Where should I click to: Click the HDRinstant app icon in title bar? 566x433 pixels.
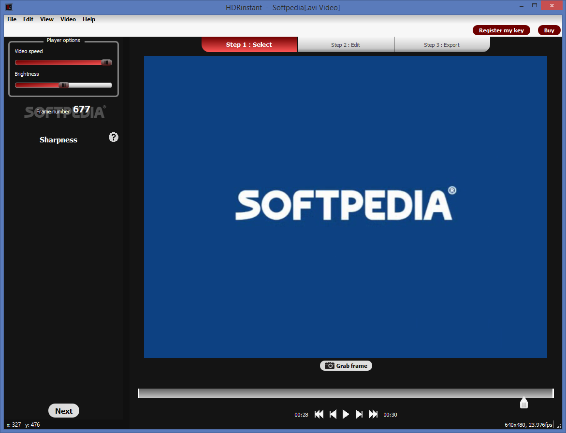click(8, 7)
